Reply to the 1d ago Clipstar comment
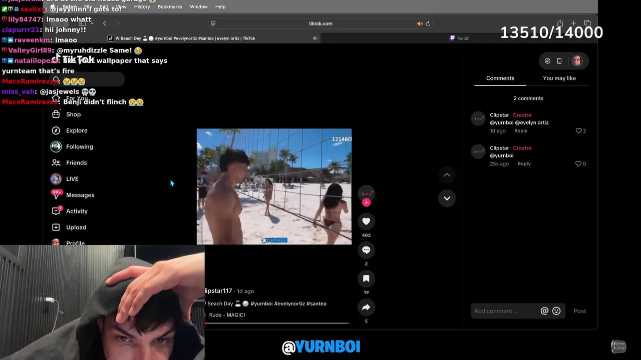Screen dimensions: 641x360 pos(521,130)
